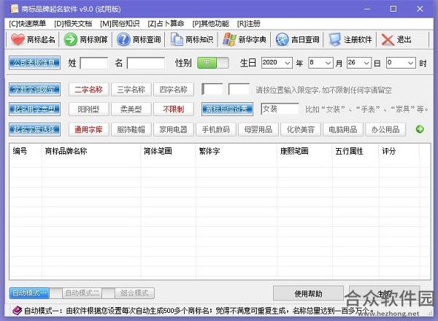Open the birth hour dropdown showing 0
Viewport: 438px width, 321px height.
(401, 63)
